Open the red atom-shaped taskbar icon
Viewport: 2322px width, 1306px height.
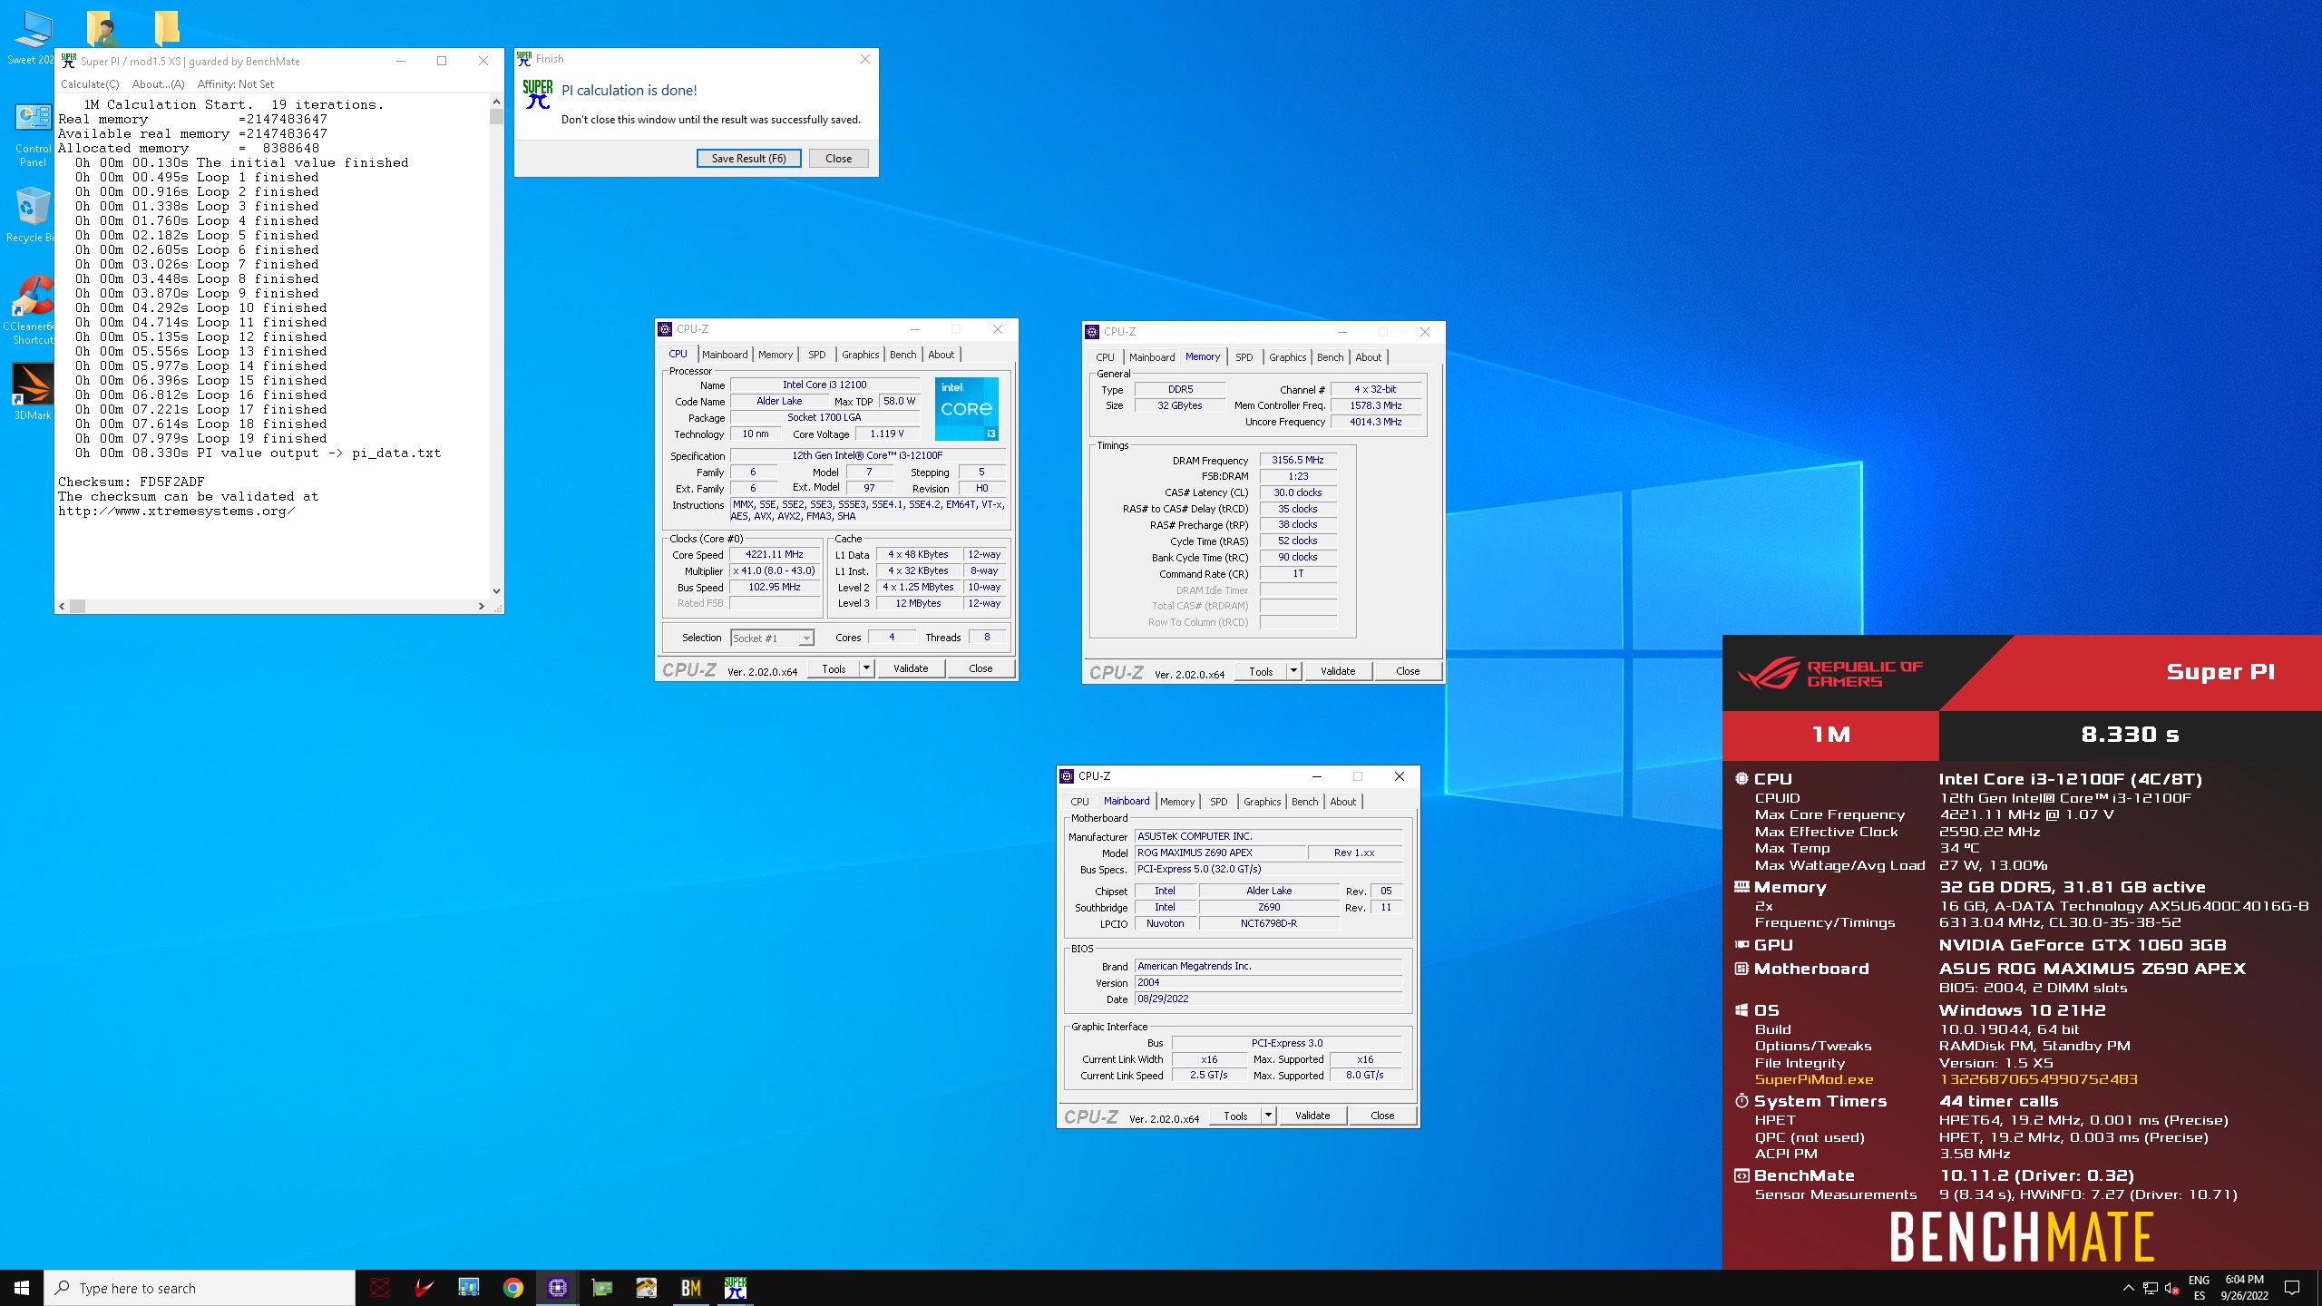coord(380,1288)
